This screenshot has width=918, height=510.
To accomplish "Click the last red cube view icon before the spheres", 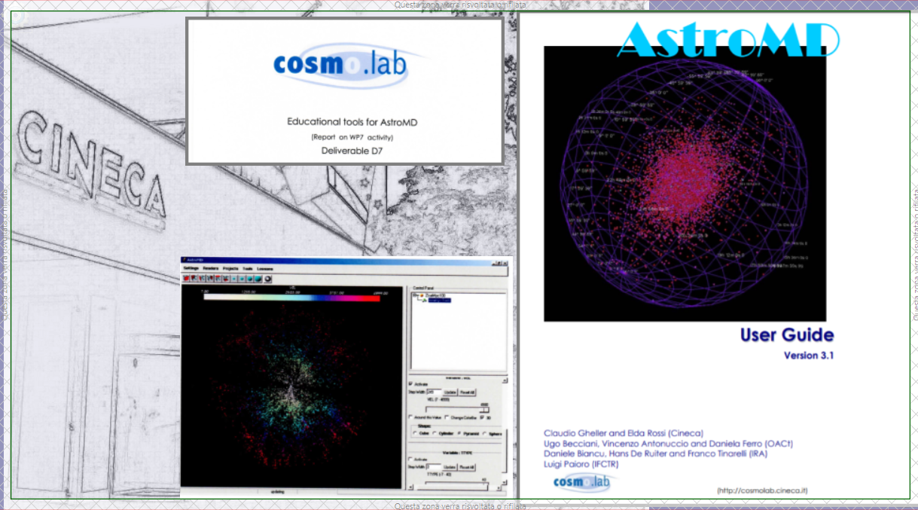I will [225, 279].
